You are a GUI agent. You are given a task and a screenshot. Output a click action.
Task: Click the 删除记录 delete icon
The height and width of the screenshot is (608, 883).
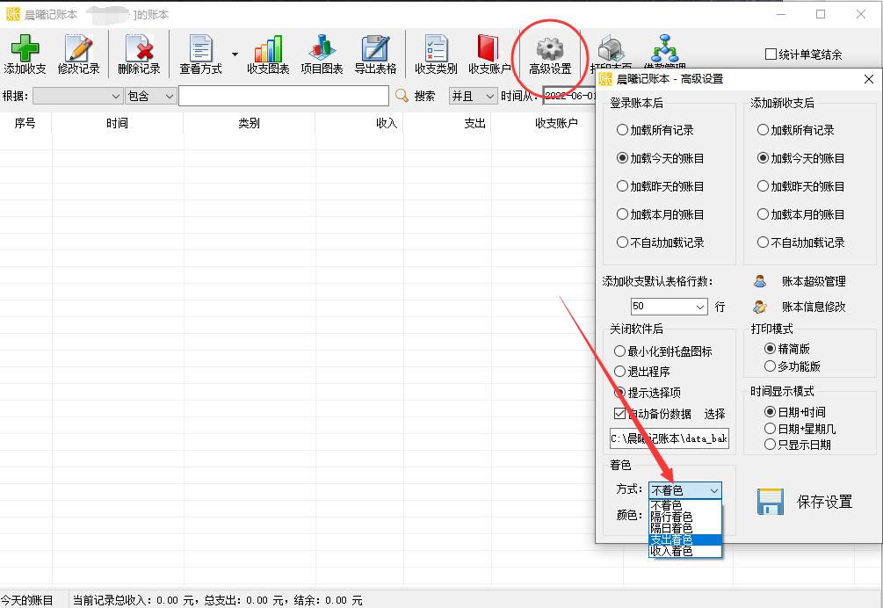click(139, 48)
